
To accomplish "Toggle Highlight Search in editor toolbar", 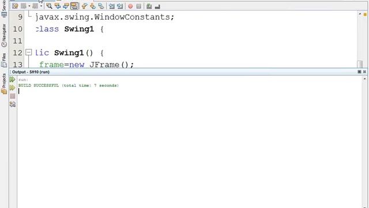I will [74, 6].
